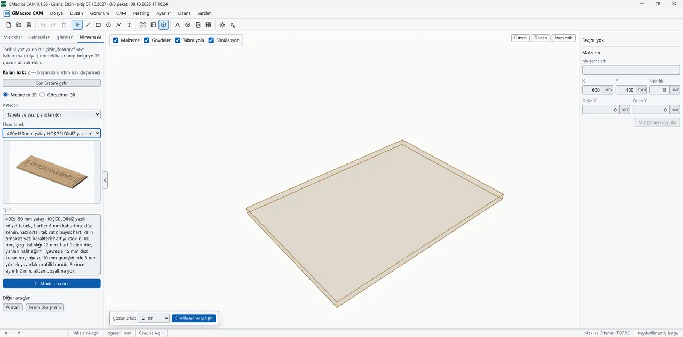
Task: Collapse the left panel with the arrow handle
Action: click(105, 180)
